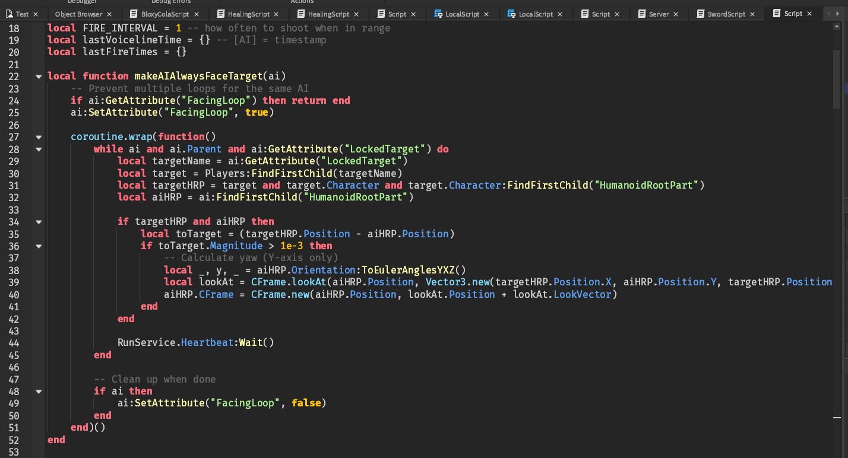
Task: Click the LocalScript icon beside the Script-Server tabs
Action: pos(512,14)
